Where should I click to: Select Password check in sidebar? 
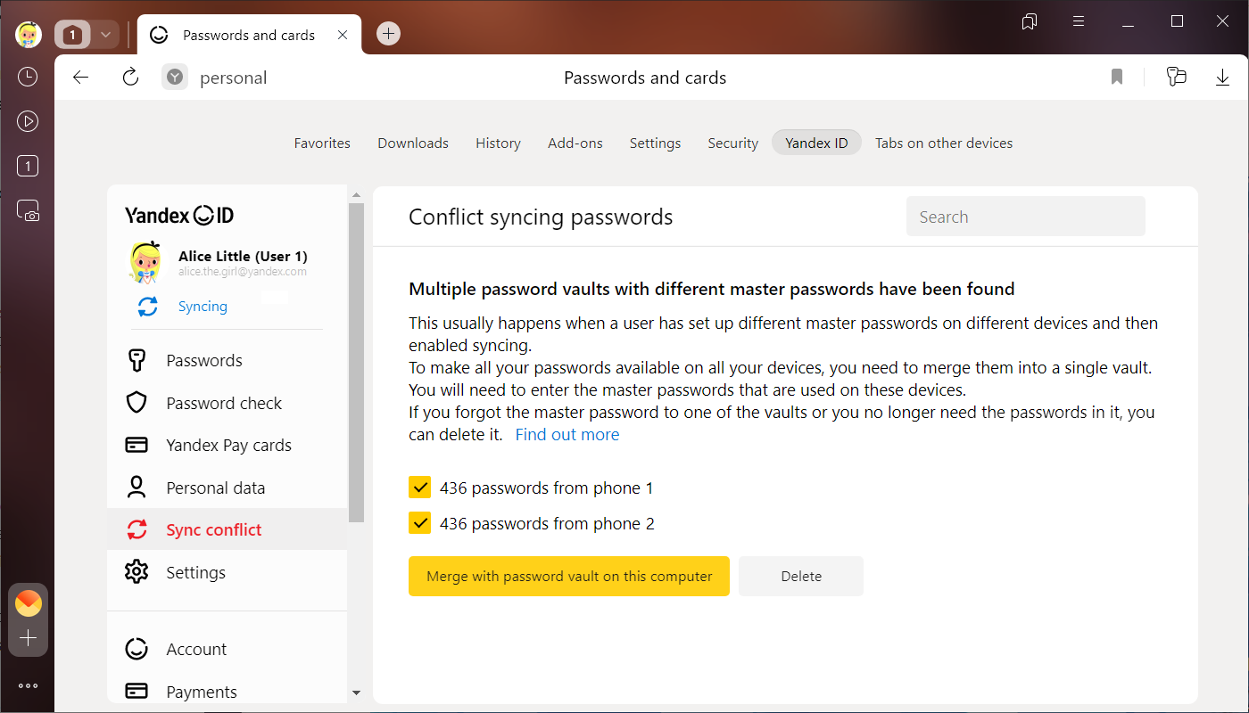[x=223, y=403]
